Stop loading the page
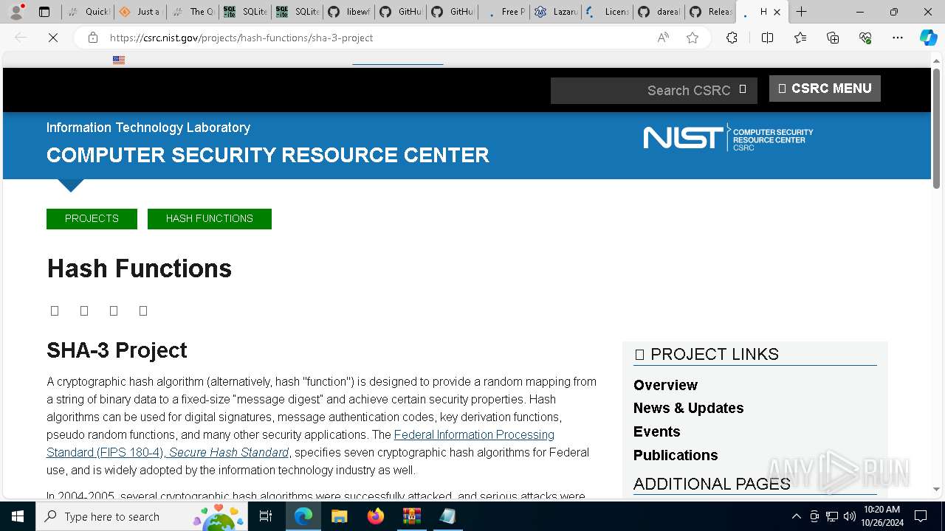This screenshot has height=531, width=945. coord(53,38)
